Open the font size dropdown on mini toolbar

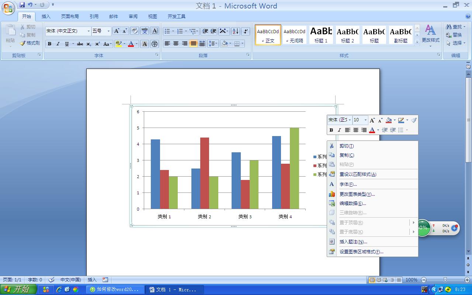[x=365, y=120]
